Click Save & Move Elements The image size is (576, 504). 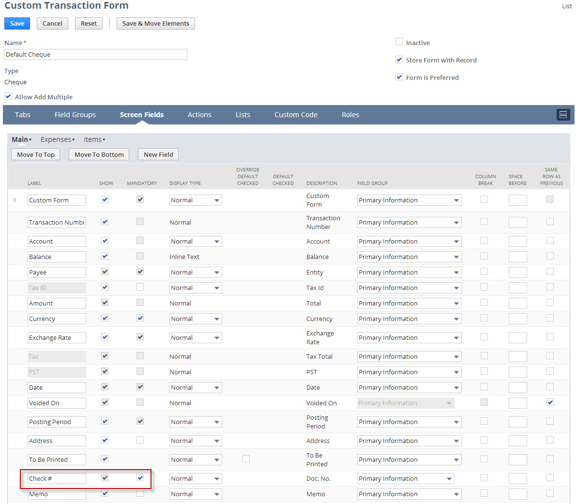(x=156, y=24)
